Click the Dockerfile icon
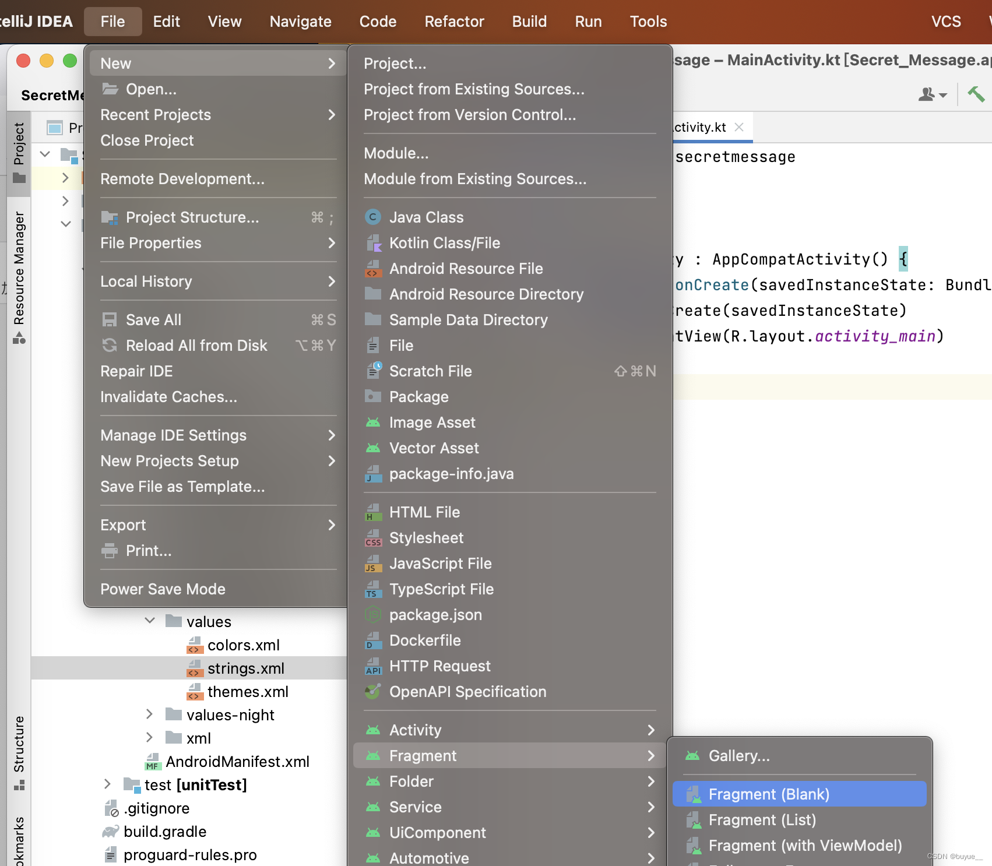The image size is (992, 866). point(373,640)
